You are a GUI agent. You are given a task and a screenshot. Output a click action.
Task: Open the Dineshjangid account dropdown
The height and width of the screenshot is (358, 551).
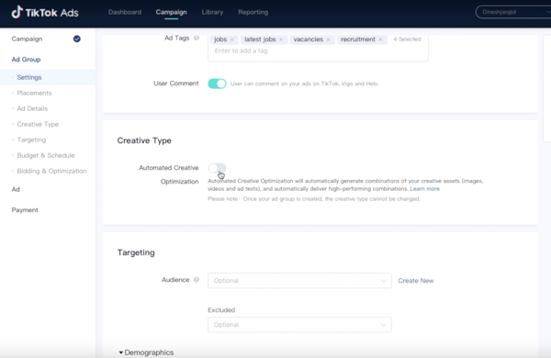tap(513, 12)
